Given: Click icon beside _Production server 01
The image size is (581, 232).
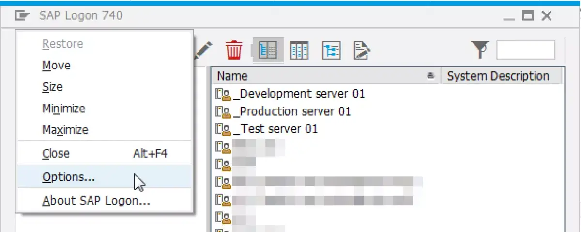Looking at the screenshot, I should pos(223,112).
